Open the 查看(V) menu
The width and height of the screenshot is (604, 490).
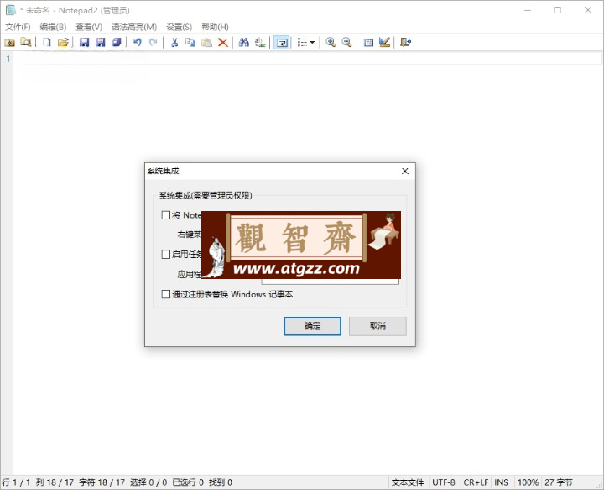pyautogui.click(x=89, y=27)
